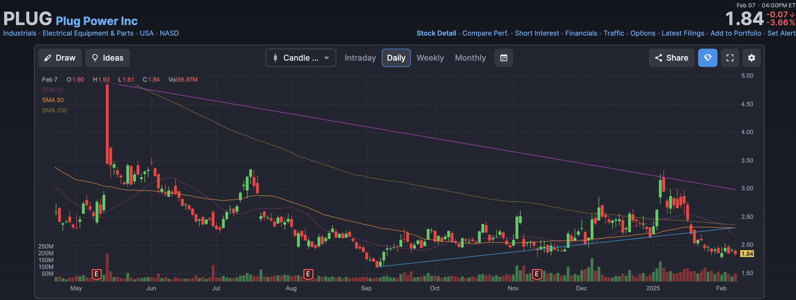Click the August earnings E marker
The image size is (796, 300).
pos(308,274)
